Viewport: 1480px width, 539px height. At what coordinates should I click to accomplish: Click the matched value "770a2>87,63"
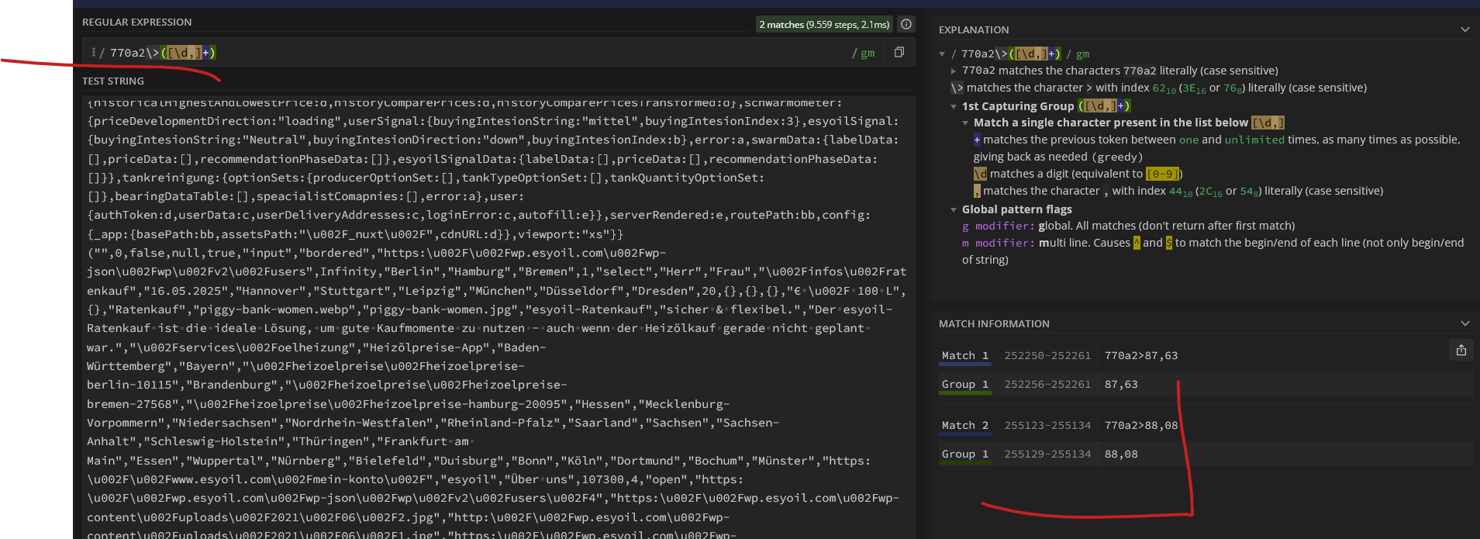click(1140, 355)
